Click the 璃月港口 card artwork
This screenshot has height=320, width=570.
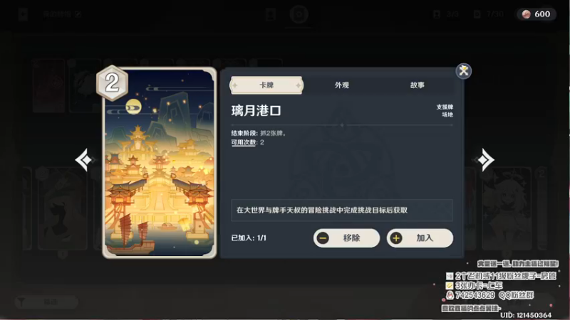coord(160,163)
